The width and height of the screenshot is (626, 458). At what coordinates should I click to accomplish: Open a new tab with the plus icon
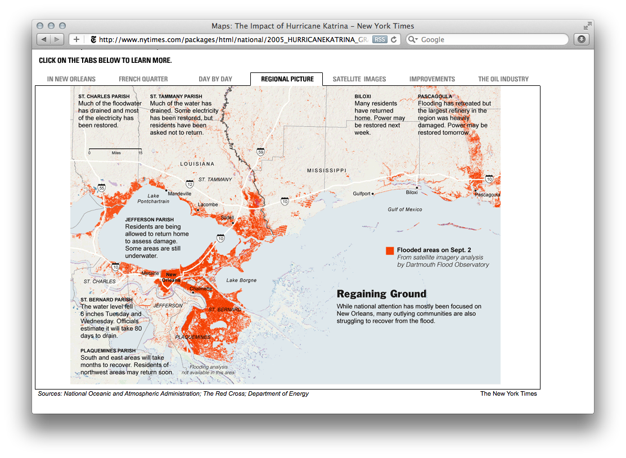tap(76, 39)
